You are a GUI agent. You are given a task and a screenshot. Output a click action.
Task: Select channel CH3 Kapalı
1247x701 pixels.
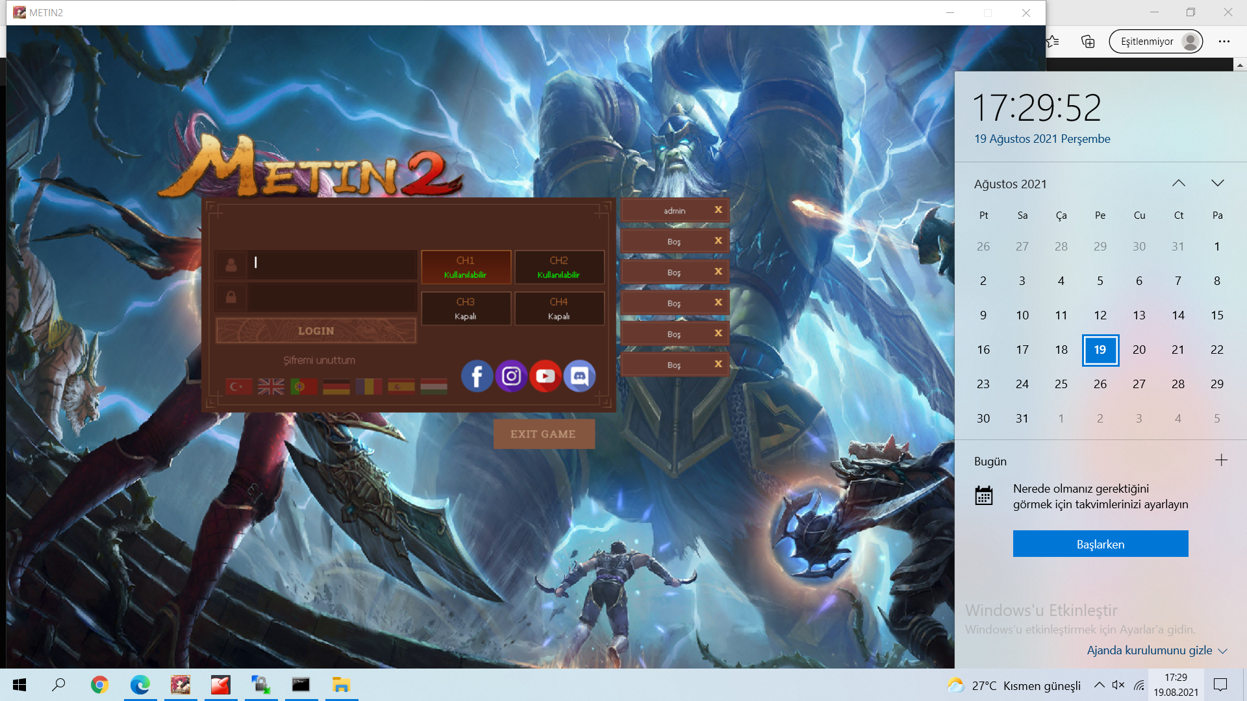[x=466, y=308]
